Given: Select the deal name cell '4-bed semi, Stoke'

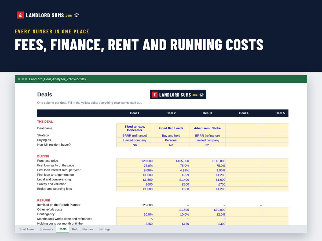Looking at the screenshot, I should pyautogui.click(x=207, y=128).
